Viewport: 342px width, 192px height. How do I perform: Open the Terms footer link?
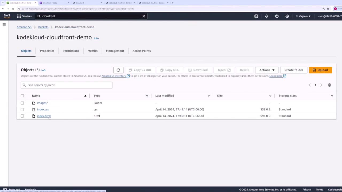click(x=319, y=190)
